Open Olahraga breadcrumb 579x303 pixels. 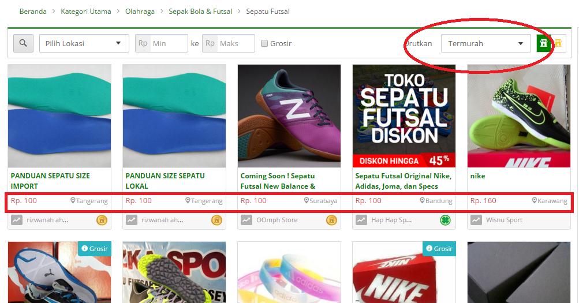pos(140,12)
